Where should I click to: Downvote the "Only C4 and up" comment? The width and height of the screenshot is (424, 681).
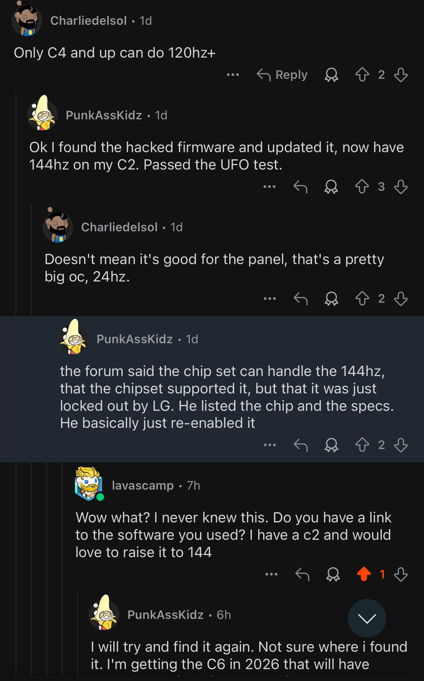point(401,75)
